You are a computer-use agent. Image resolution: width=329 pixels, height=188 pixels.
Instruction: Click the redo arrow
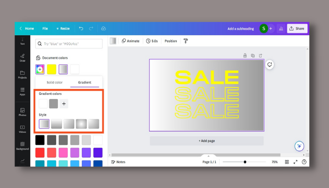91,29
